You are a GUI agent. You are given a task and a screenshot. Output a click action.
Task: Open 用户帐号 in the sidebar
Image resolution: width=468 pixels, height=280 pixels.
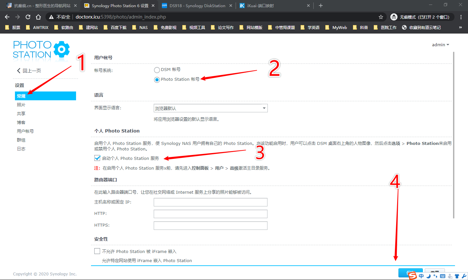click(x=25, y=131)
